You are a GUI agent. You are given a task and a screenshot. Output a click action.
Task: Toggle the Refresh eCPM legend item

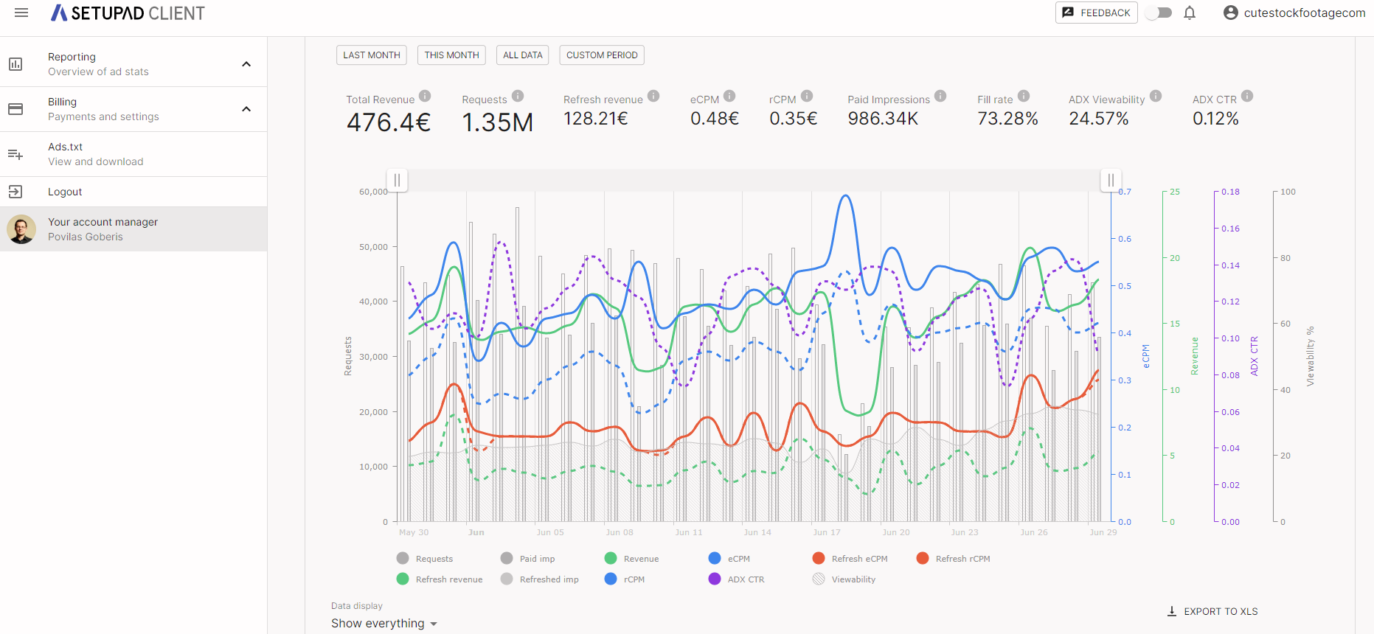point(850,559)
